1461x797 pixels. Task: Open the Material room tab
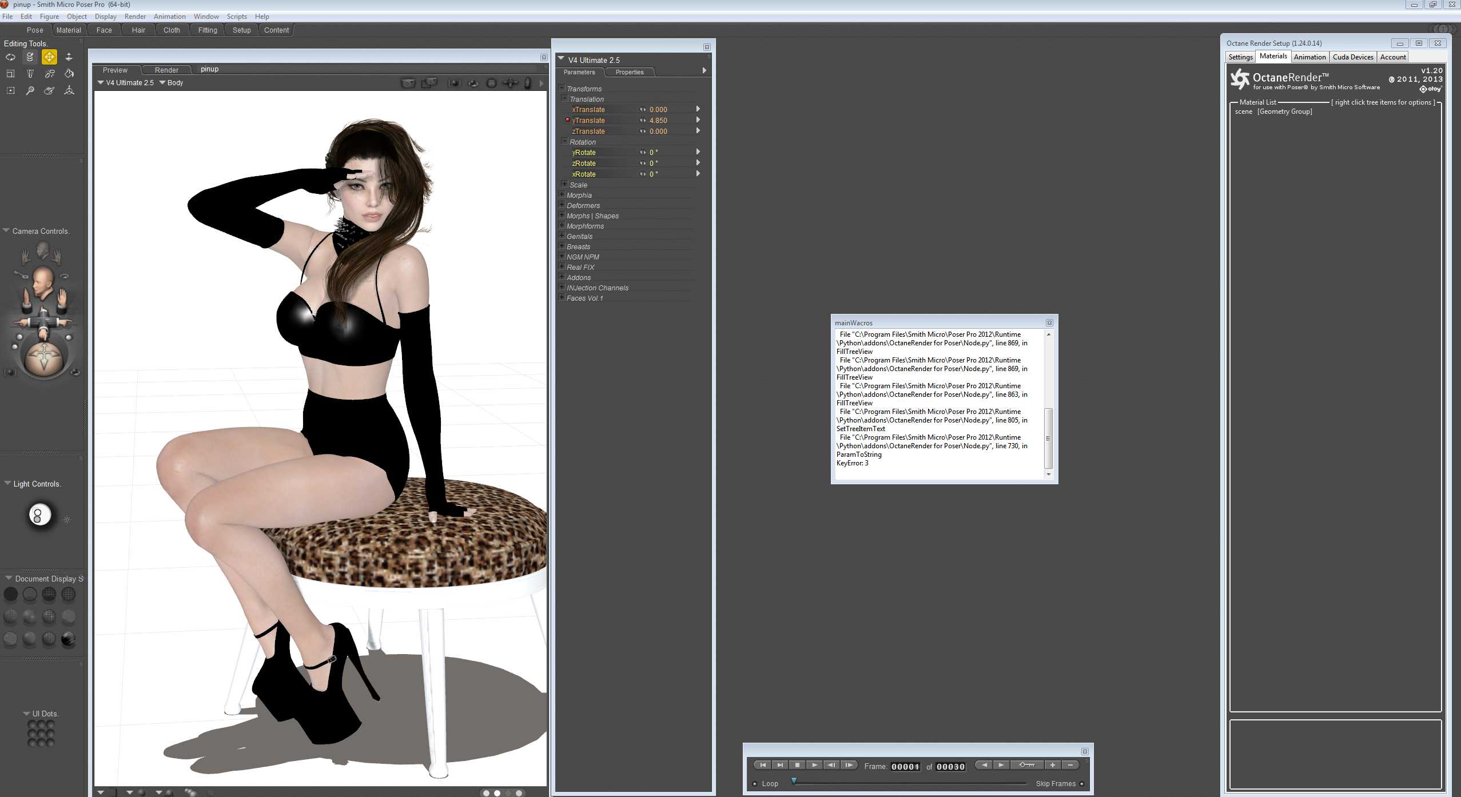[69, 30]
